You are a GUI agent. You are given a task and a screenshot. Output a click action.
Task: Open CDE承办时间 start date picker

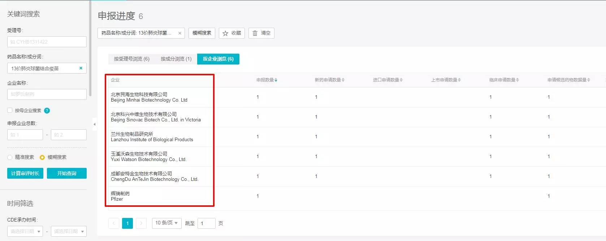[x=25, y=231]
